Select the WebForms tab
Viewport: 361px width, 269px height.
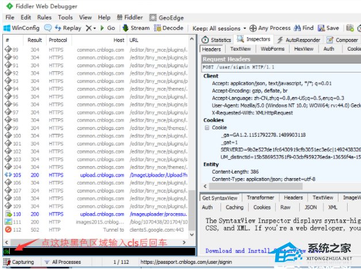[x=272, y=49]
